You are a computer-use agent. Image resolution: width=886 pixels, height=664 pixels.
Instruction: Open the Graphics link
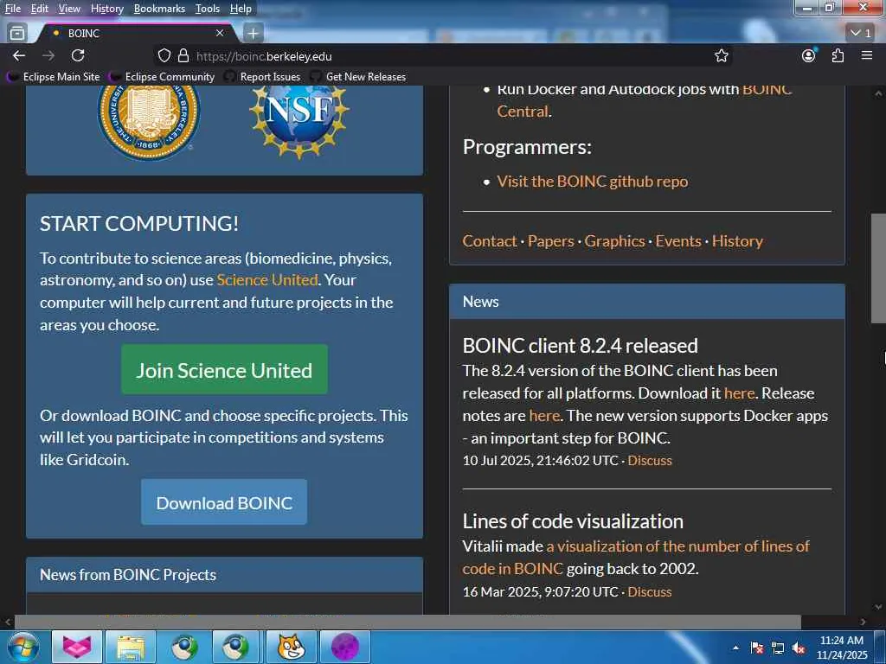tap(615, 241)
